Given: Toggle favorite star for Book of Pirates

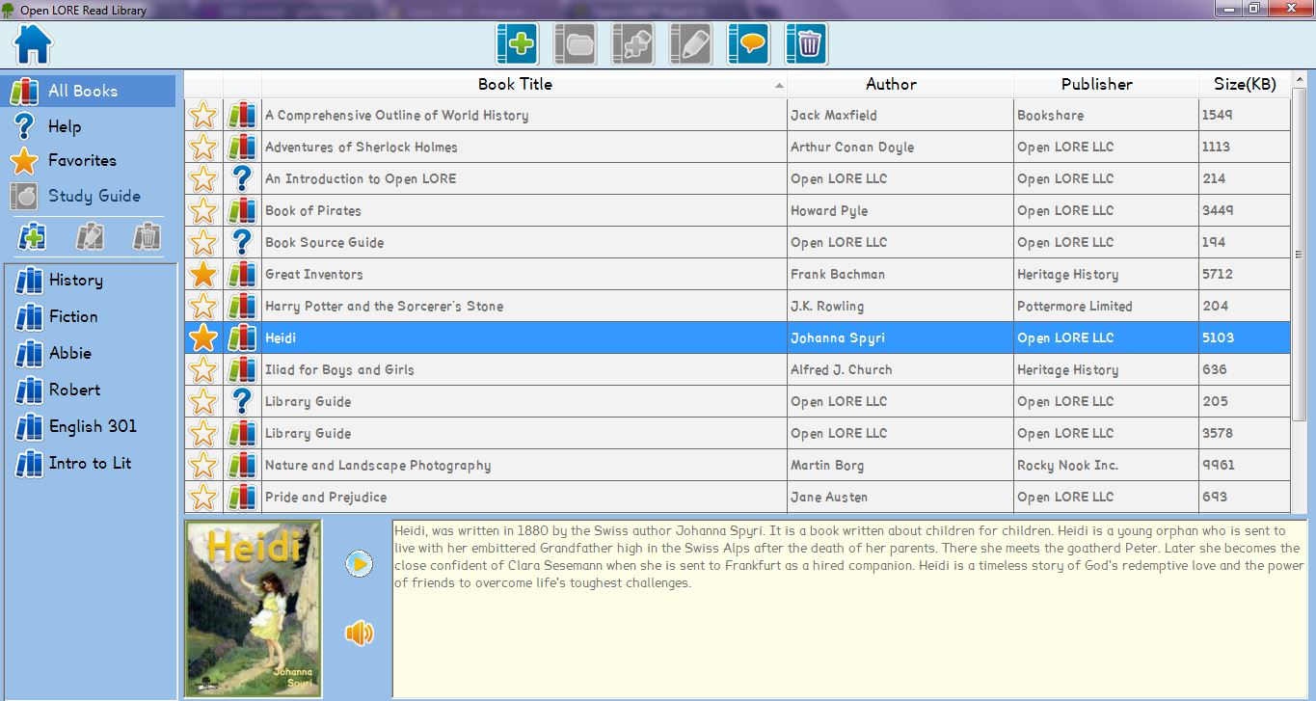Looking at the screenshot, I should pos(203,210).
